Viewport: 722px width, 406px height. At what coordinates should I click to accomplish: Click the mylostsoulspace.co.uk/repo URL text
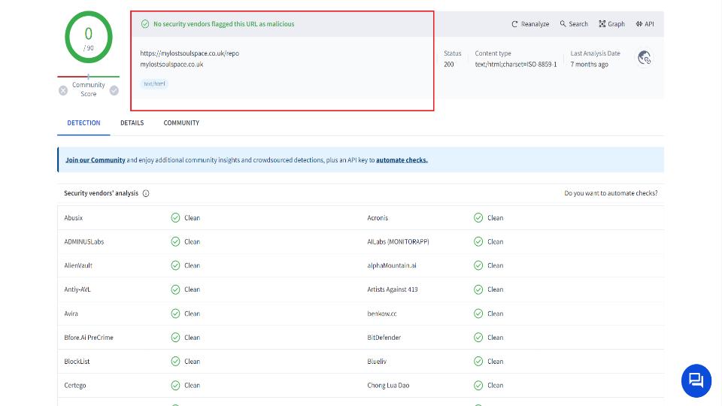(190, 53)
